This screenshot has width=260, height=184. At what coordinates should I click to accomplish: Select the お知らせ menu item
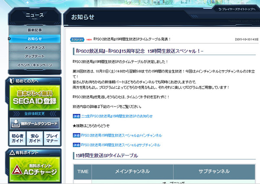coord(35,39)
